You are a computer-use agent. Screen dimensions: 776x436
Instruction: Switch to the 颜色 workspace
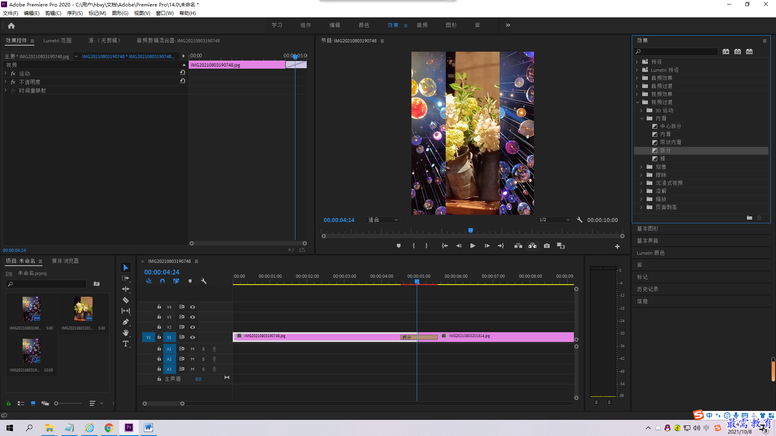point(364,25)
